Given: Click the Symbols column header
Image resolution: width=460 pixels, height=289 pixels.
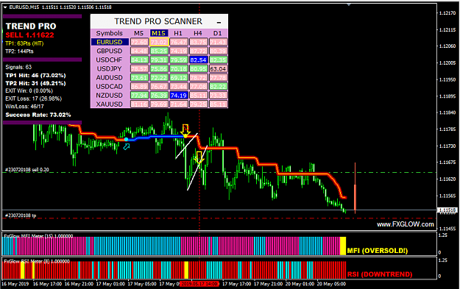Looking at the screenshot, I should click(x=110, y=33).
